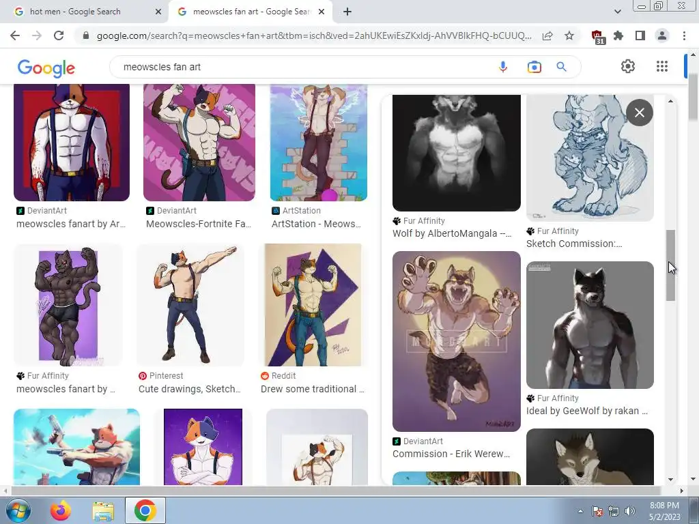Image resolution: width=699 pixels, height=524 pixels.
Task: Open 'Wolf by AlbertoMangala' related image link
Action: pyautogui.click(x=452, y=233)
